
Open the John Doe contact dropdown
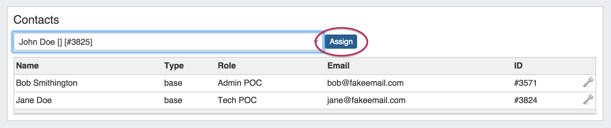click(164, 42)
